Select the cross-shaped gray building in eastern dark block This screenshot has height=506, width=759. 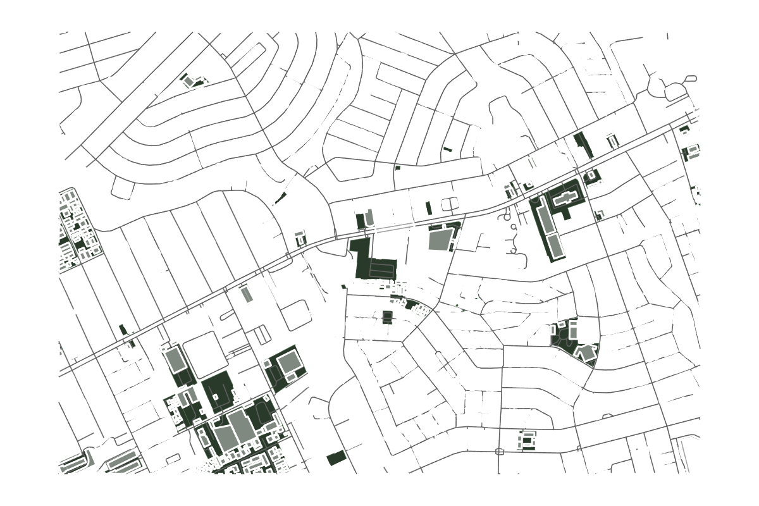(x=566, y=200)
